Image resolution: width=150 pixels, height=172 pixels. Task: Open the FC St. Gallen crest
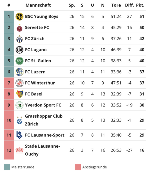coord(19,61)
